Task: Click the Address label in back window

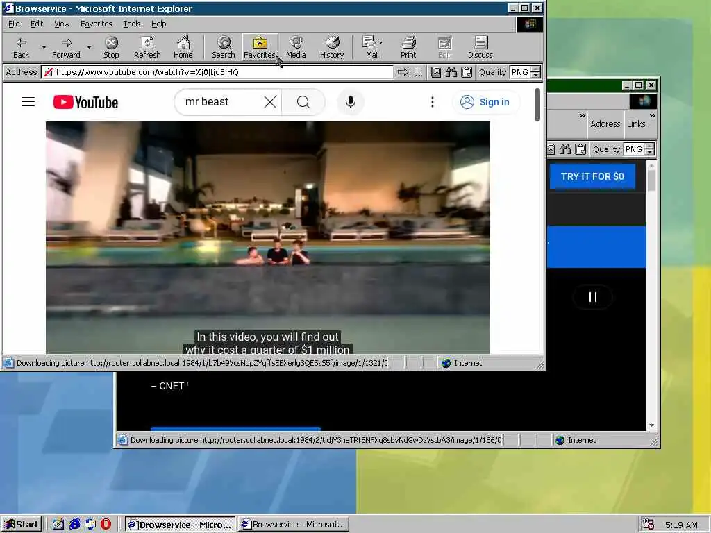Action: [x=605, y=124]
